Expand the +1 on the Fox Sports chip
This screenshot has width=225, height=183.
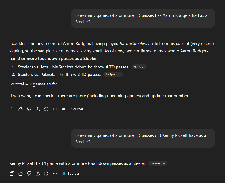pos(119,74)
